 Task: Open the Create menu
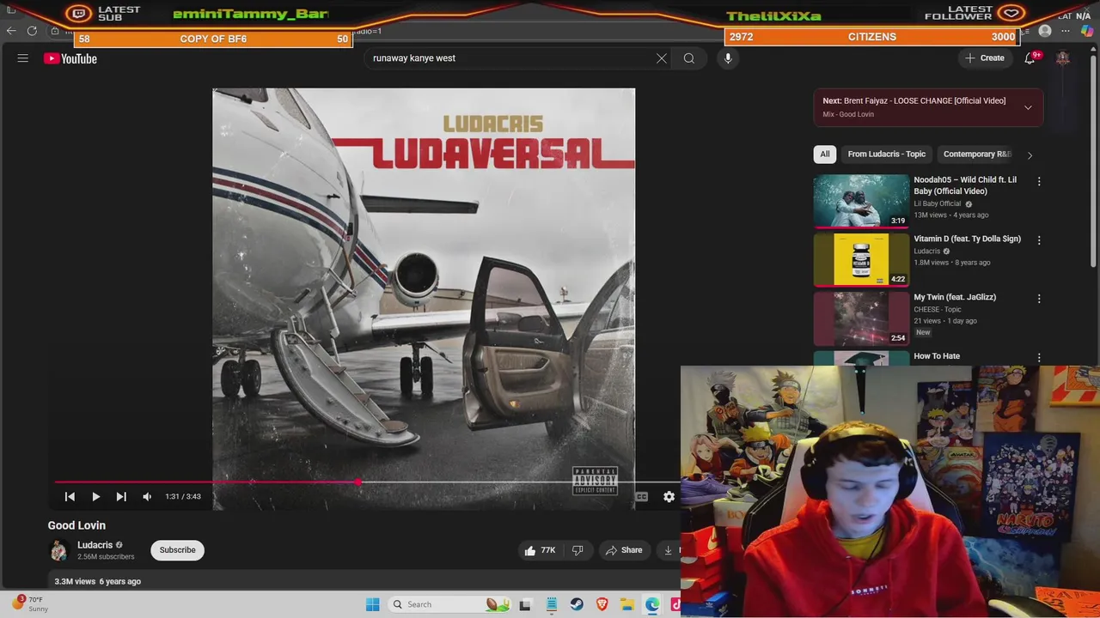(x=985, y=58)
